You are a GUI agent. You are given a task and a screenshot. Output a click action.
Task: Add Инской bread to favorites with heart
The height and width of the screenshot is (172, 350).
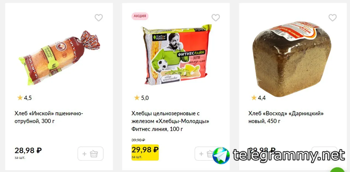pyautogui.click(x=99, y=18)
